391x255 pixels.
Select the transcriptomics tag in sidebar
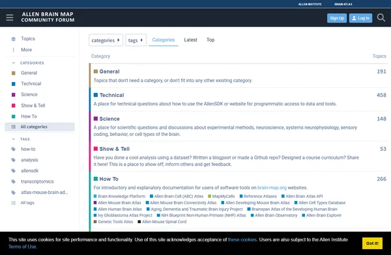[37, 181]
